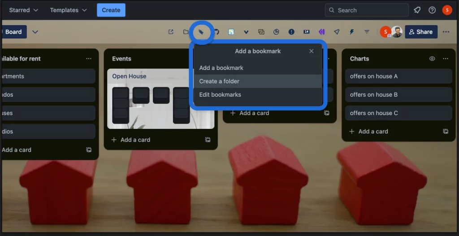Viewport: 459px width, 236px height.
Task: Open the calendar icon showing 14
Action: (307, 32)
